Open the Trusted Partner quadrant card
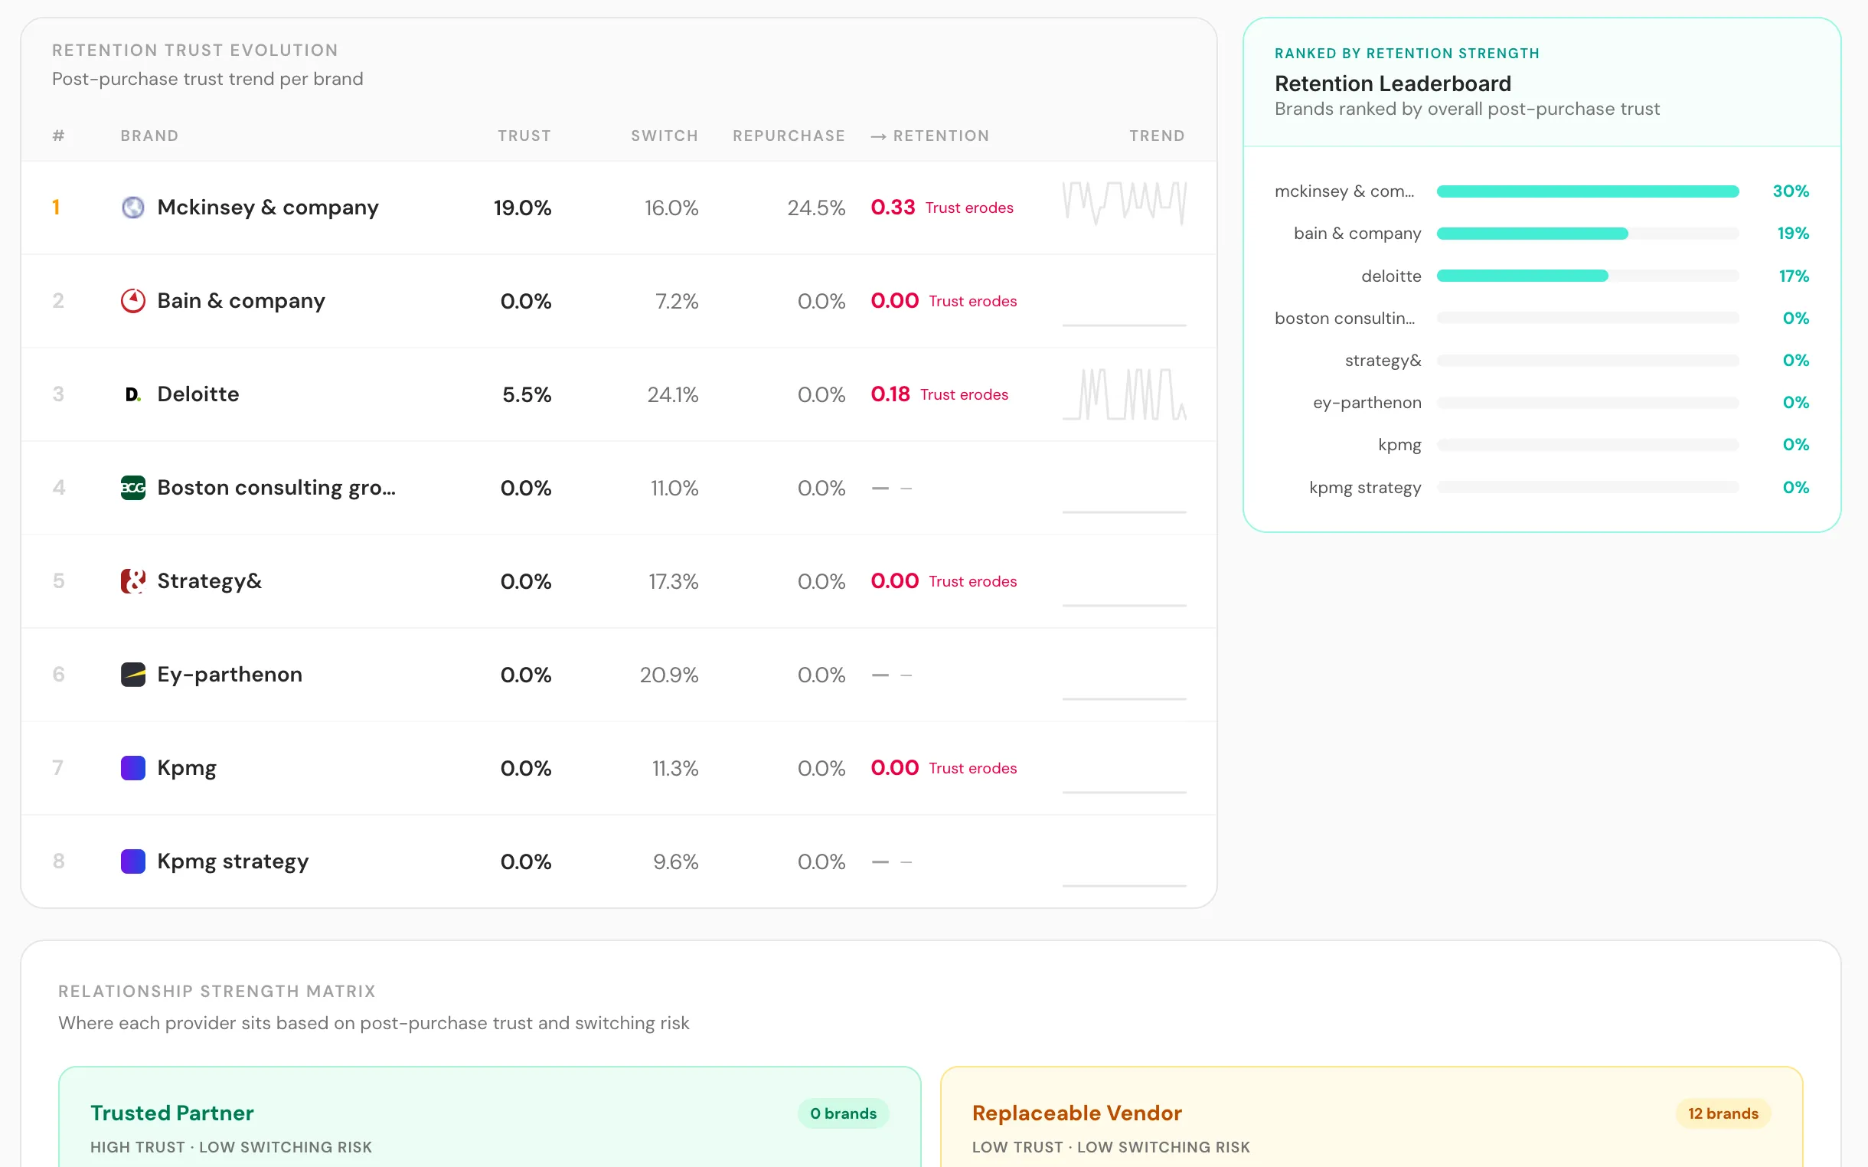The image size is (1868, 1167). (x=490, y=1116)
